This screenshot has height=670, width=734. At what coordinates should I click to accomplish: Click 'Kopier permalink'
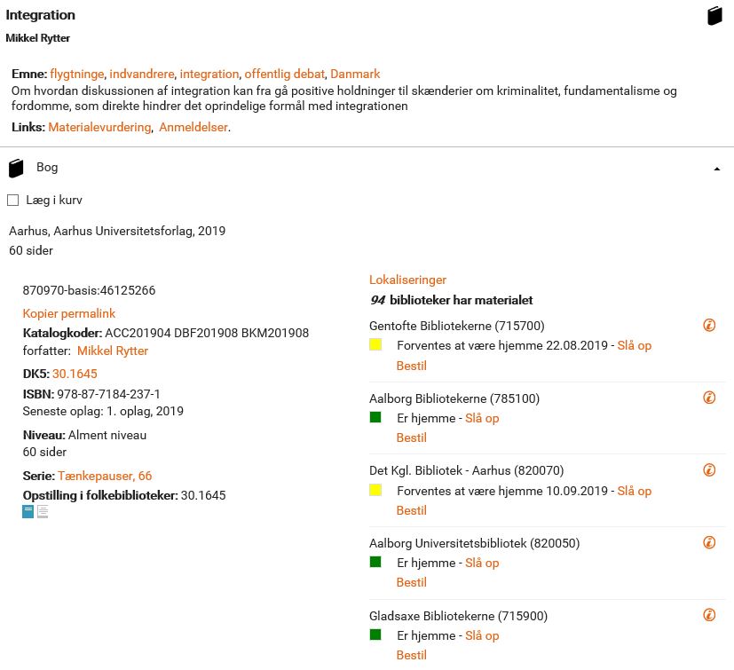coord(68,313)
